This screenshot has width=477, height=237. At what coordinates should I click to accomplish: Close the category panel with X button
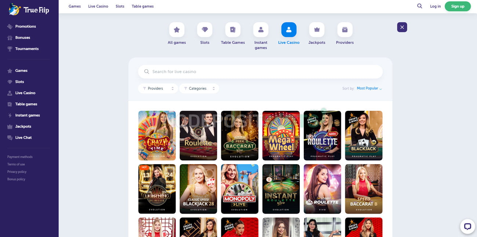tap(402, 27)
